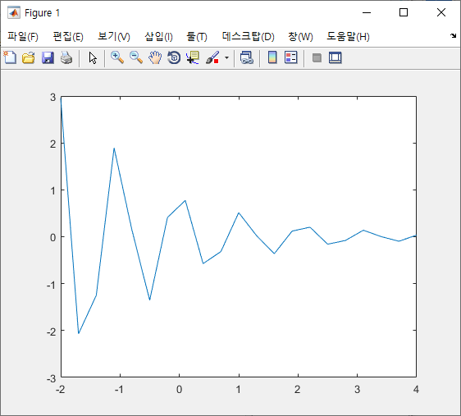The width and height of the screenshot is (461, 416).
Task: Save the figure using the floppy disk icon
Action: pos(48,57)
